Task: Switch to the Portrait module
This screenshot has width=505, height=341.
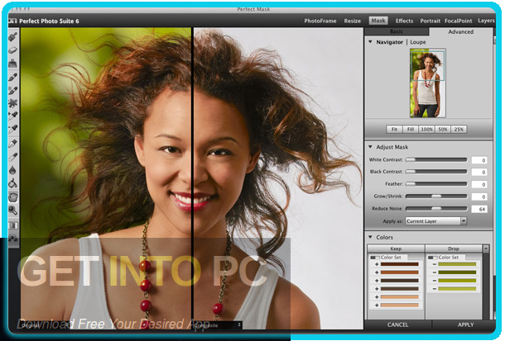Action: point(430,21)
